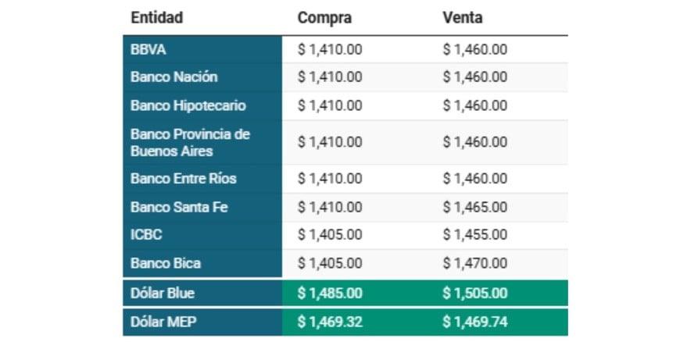Image resolution: width=680 pixels, height=342 pixels.
Task: Click the Dólar MEP row label
Action: pos(163,322)
